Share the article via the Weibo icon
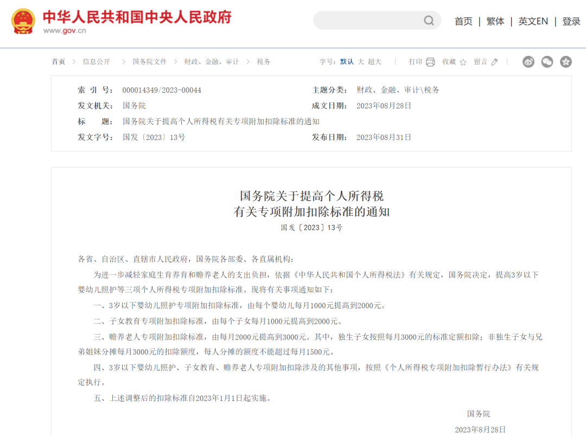This screenshot has width=586, height=436. 528,62
